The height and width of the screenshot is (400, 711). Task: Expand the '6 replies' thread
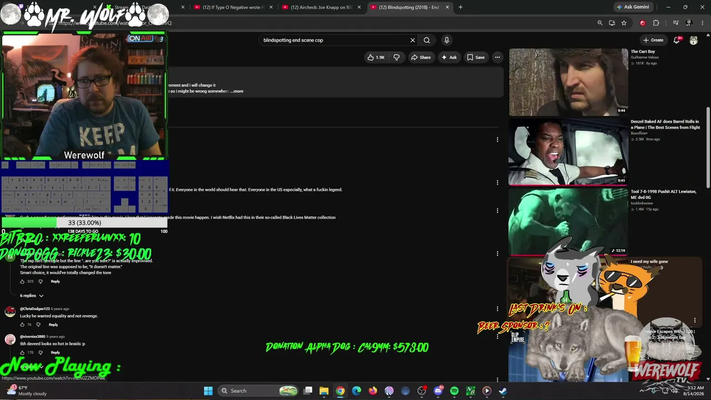[32, 296]
